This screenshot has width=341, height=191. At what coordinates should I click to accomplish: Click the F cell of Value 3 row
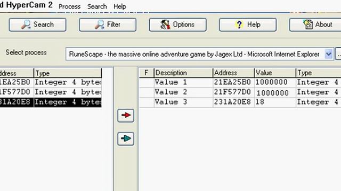coord(147,102)
